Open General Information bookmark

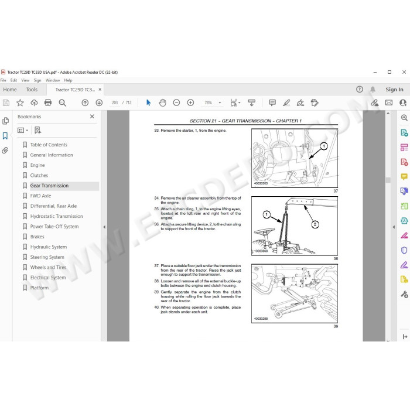[52, 155]
